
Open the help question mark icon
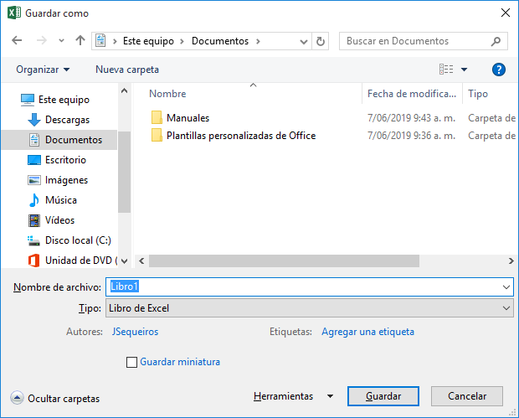point(499,70)
